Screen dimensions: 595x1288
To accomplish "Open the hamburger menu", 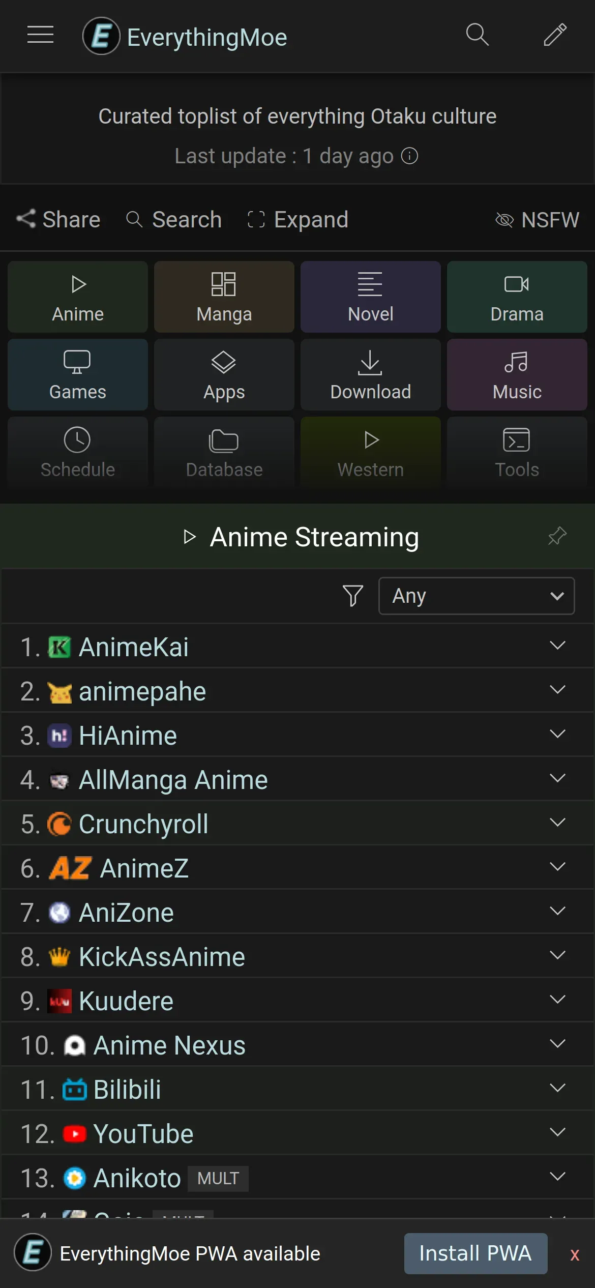I will 40,35.
